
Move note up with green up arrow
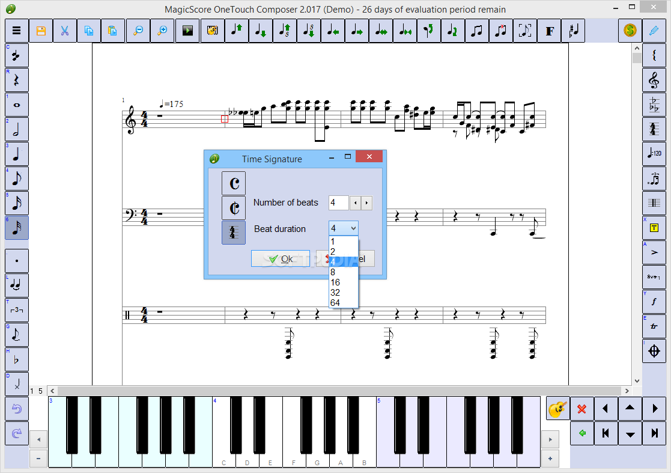coord(237,31)
